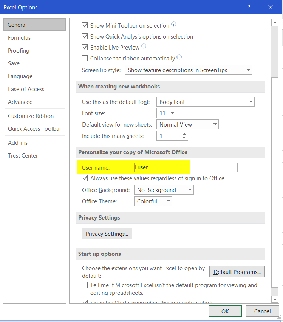Enable Collapse the ribbon automatically

click(85, 58)
